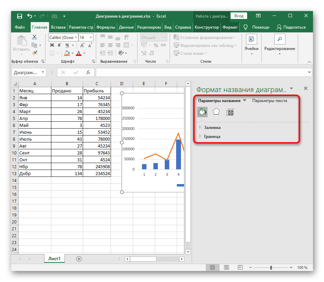Viewport: 324px width, 282px height.
Task: Click the Format Painter brush icon
Action: click(34, 53)
